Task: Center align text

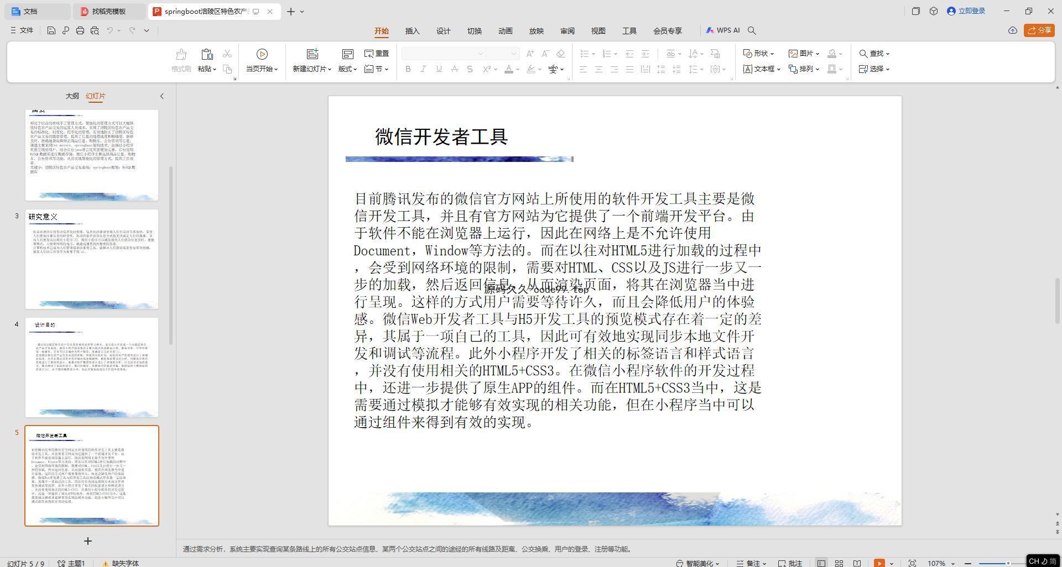Action: click(x=598, y=69)
